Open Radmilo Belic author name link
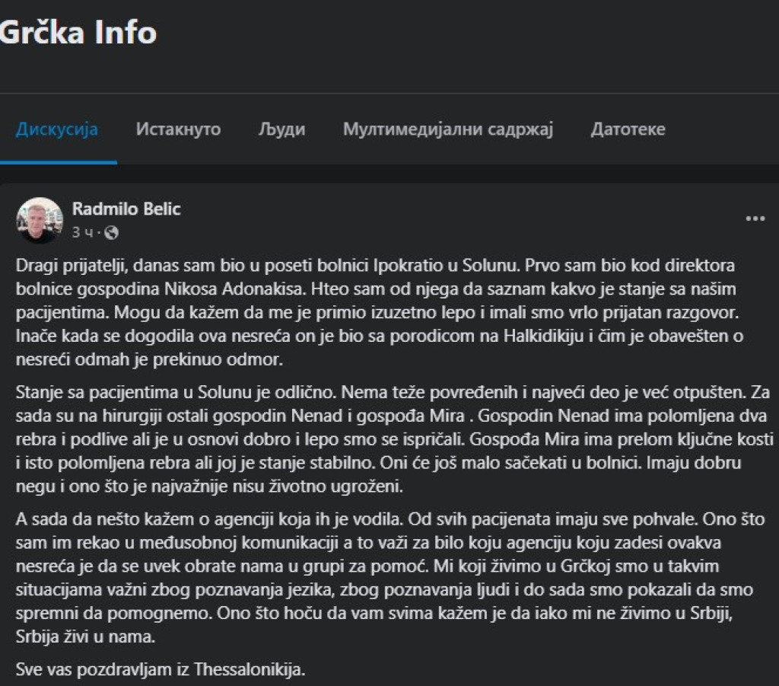 pyautogui.click(x=126, y=209)
